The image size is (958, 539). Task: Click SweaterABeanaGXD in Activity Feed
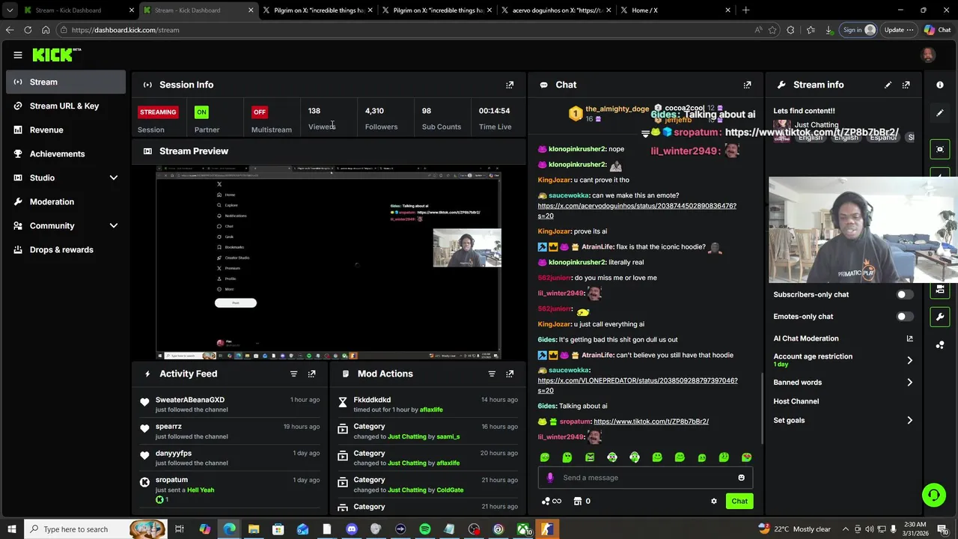(190, 400)
